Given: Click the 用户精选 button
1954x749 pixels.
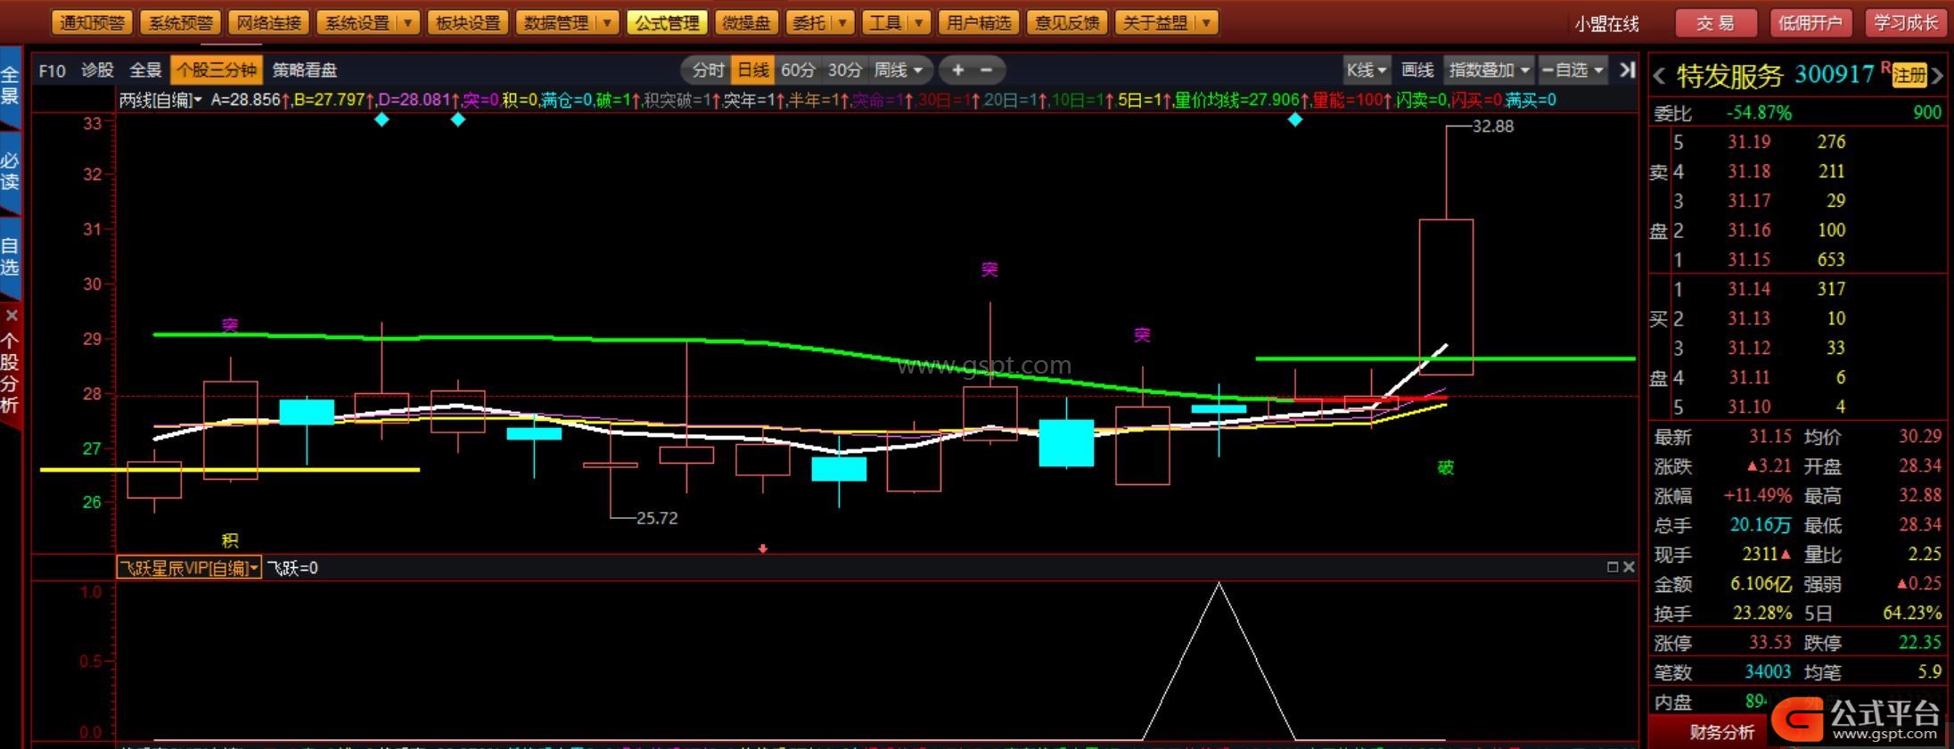Looking at the screenshot, I should (x=978, y=23).
